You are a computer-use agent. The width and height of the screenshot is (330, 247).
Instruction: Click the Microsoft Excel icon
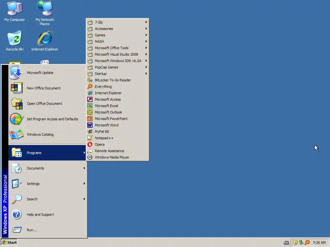[x=90, y=106]
